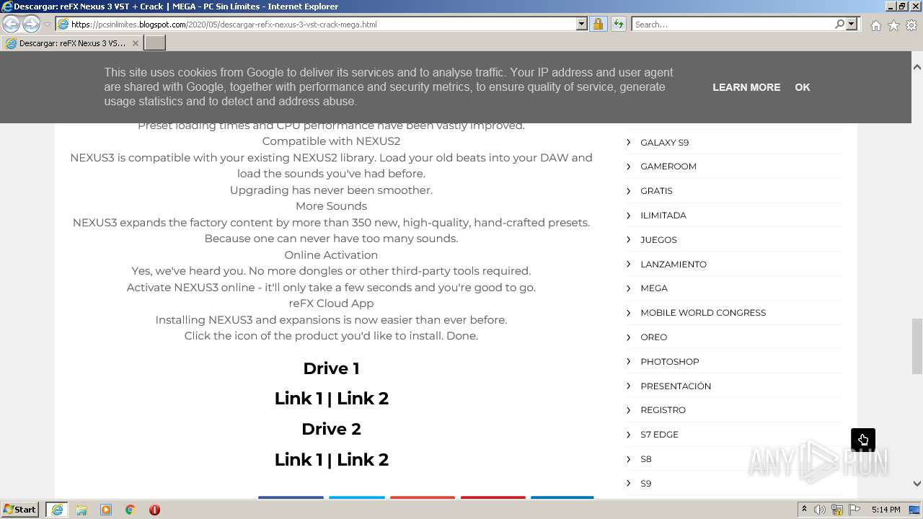
Task: Open MOBILE WORLD CONGRESS category
Action: coord(703,313)
